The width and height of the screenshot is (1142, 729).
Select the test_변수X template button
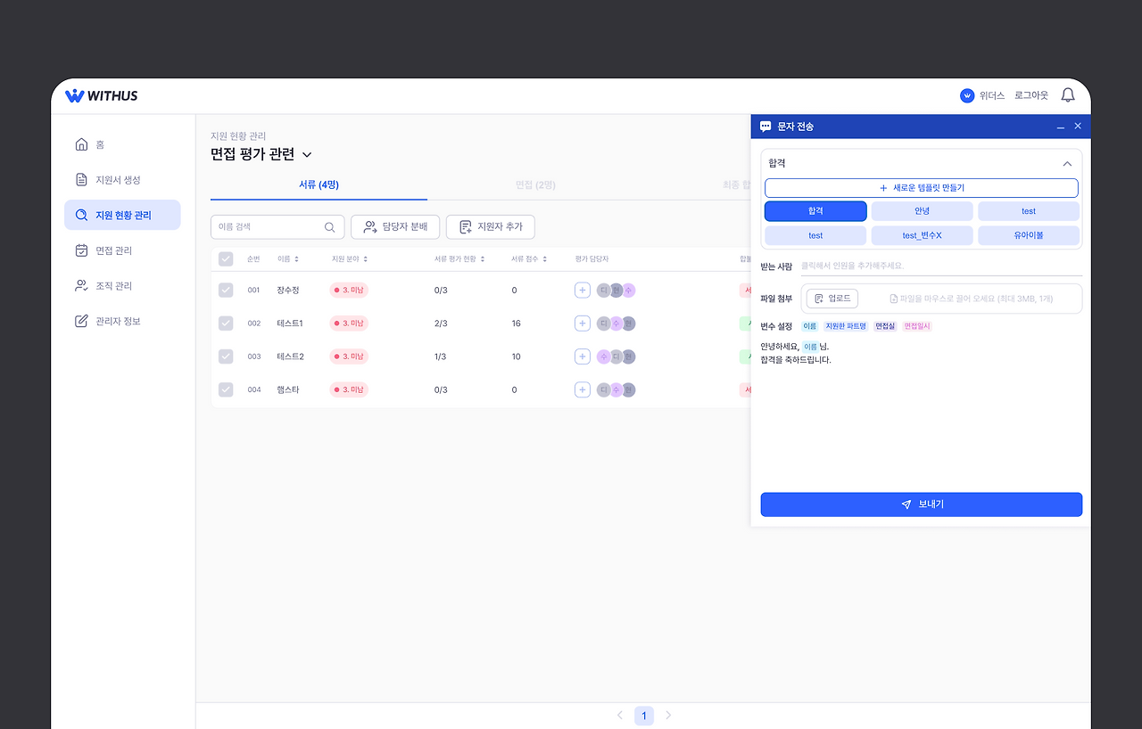[922, 235]
